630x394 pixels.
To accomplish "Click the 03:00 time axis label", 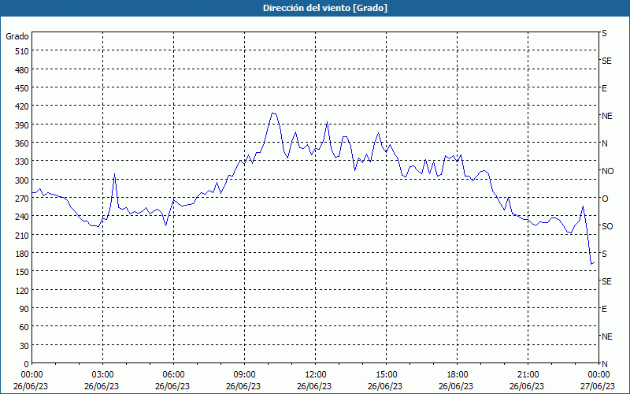I will (102, 375).
